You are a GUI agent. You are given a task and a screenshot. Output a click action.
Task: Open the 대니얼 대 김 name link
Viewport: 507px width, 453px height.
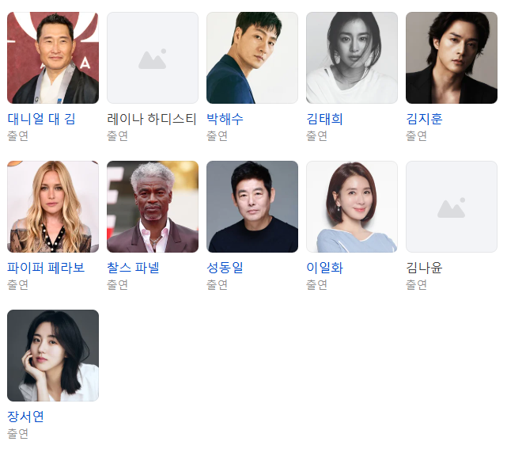pyautogui.click(x=41, y=119)
